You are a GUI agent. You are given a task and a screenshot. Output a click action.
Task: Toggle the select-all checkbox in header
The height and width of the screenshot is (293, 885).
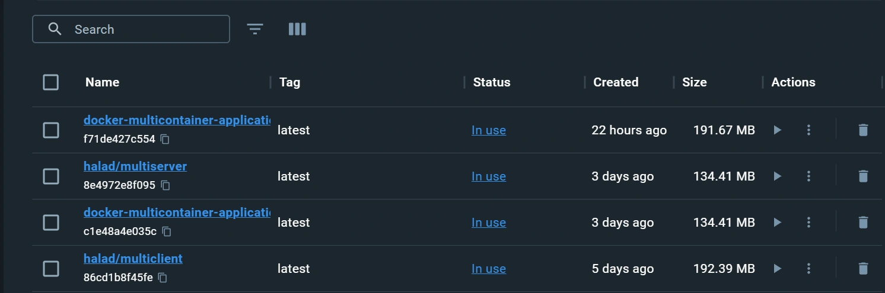pyautogui.click(x=51, y=82)
